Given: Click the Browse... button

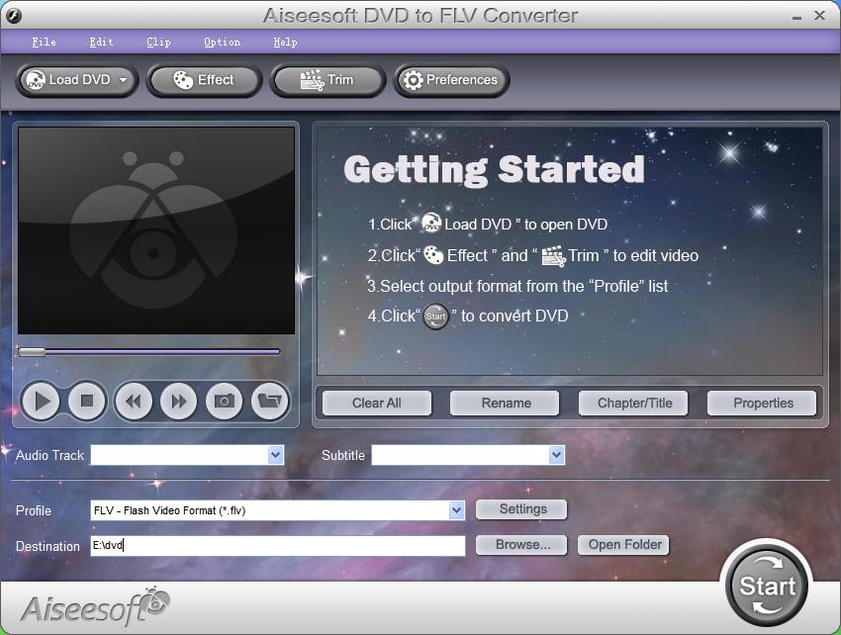Looking at the screenshot, I should (x=521, y=545).
